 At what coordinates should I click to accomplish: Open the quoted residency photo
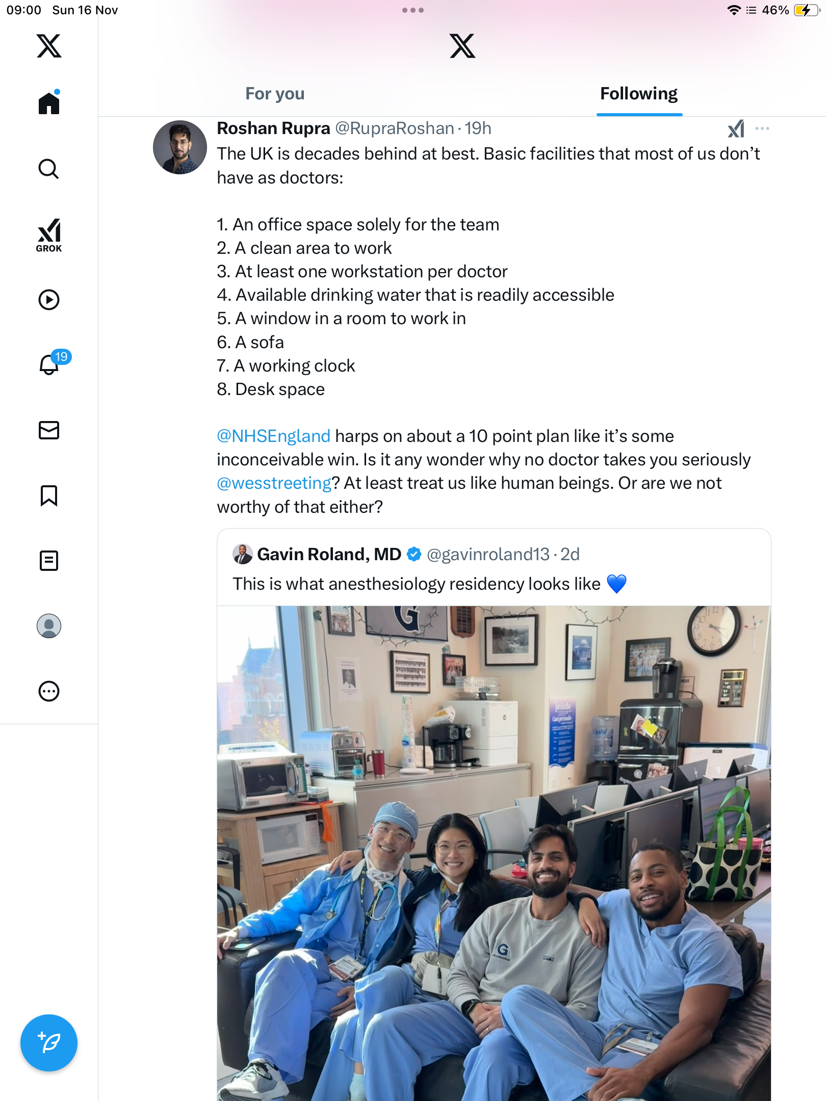(x=494, y=851)
